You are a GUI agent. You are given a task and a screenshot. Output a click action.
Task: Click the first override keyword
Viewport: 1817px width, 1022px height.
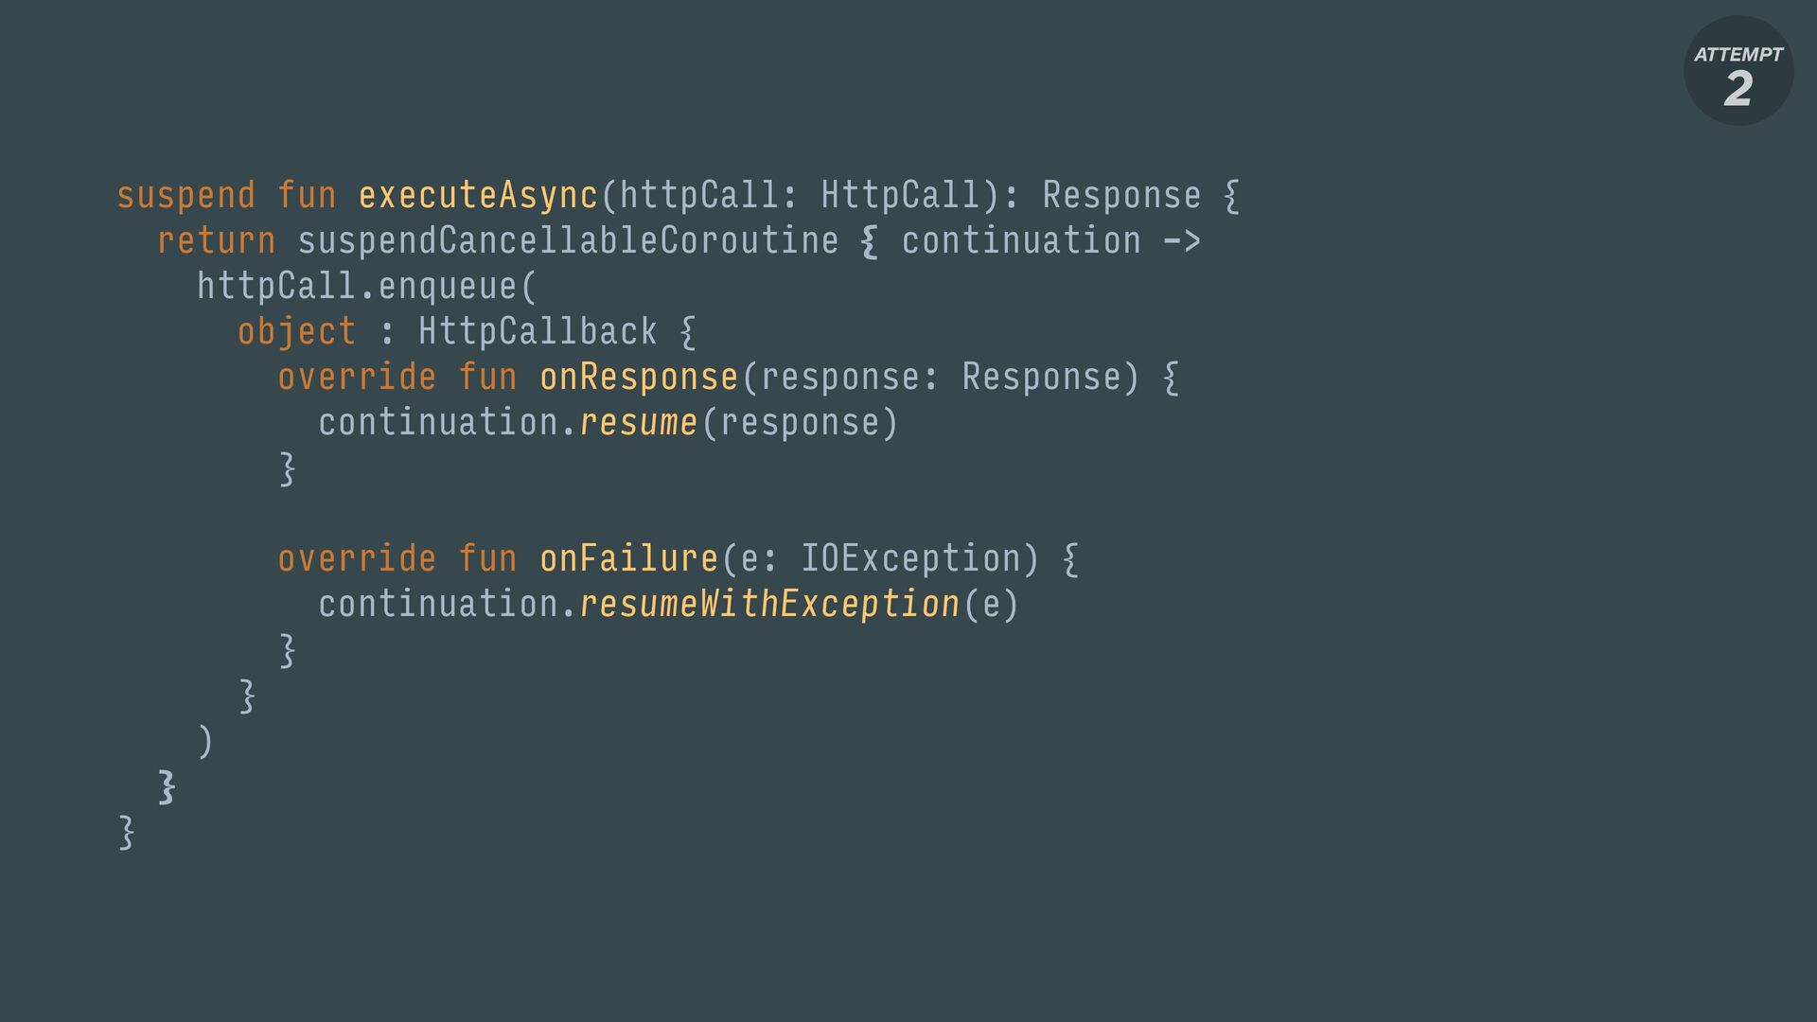[x=357, y=377]
